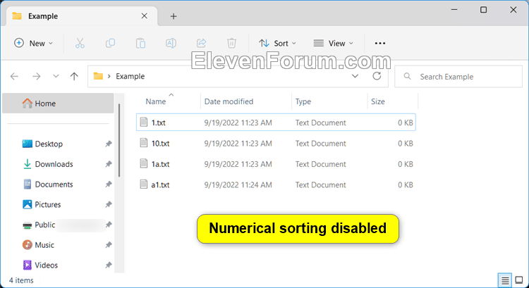Expand address bar history chevron
Viewport: 529px width, 288px height.
point(355,76)
